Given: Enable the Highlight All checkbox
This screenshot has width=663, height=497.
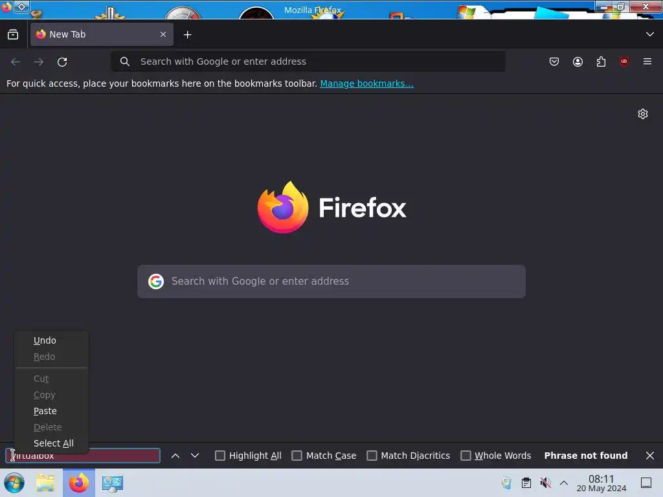Looking at the screenshot, I should click(x=220, y=456).
